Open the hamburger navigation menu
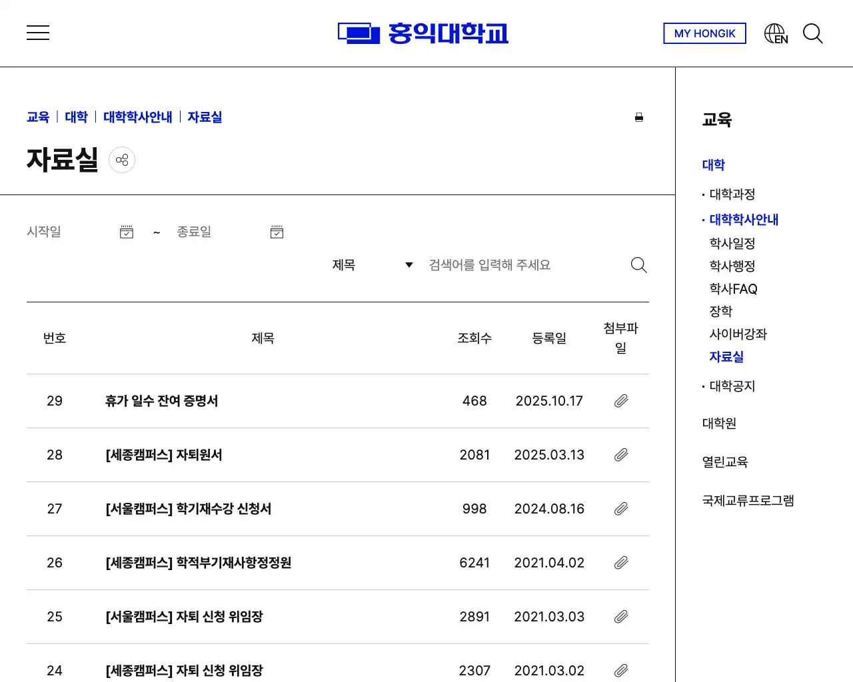The height and width of the screenshot is (682, 853). 38,33
